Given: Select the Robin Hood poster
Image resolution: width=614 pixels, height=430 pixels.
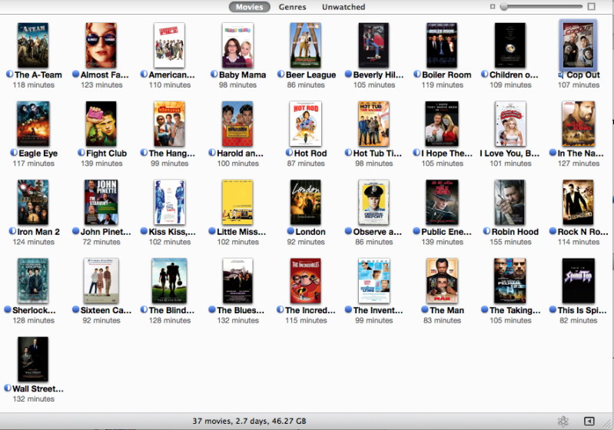Looking at the screenshot, I should (x=510, y=202).
